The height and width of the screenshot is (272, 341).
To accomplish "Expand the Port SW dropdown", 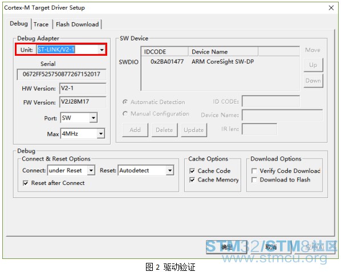I will coord(94,118).
